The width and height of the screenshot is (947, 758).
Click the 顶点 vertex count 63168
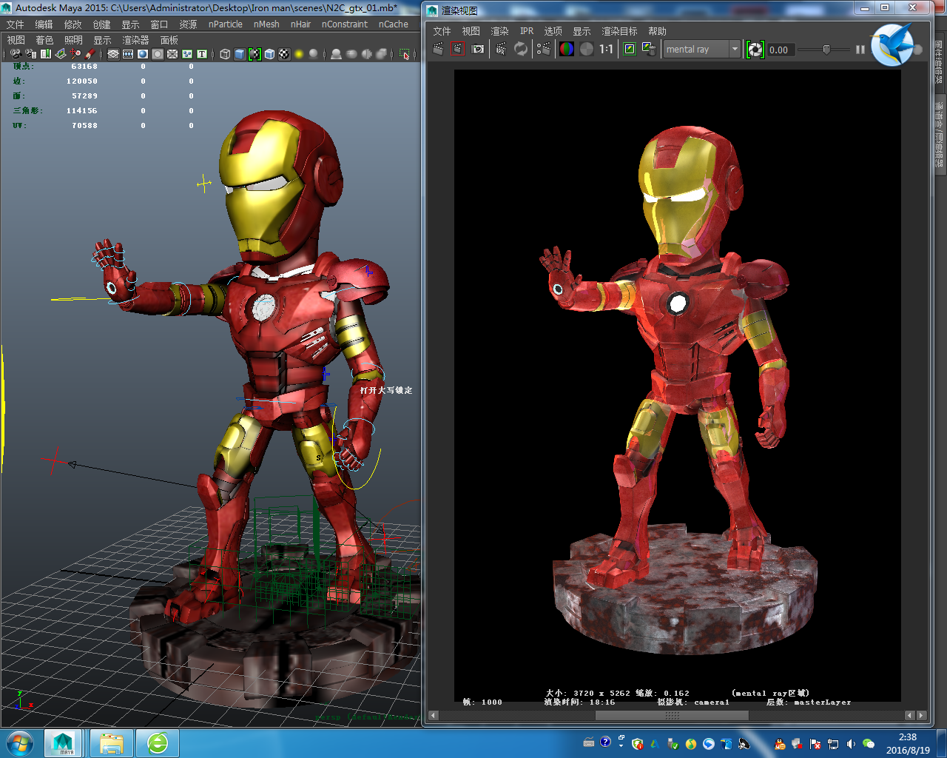click(x=84, y=67)
